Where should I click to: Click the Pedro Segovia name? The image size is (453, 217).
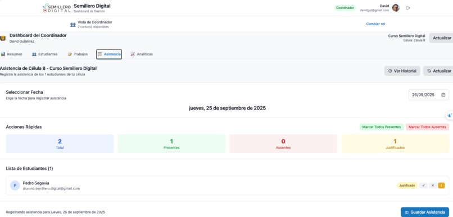(x=36, y=183)
